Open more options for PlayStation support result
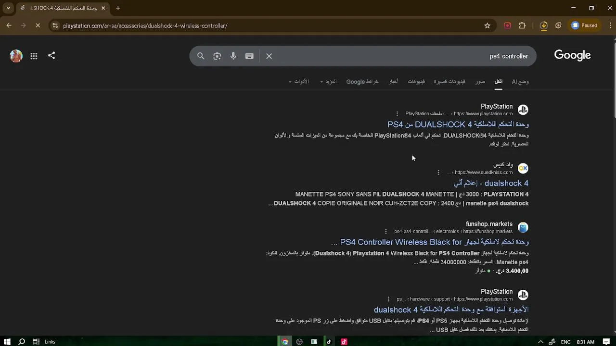 tap(389, 299)
